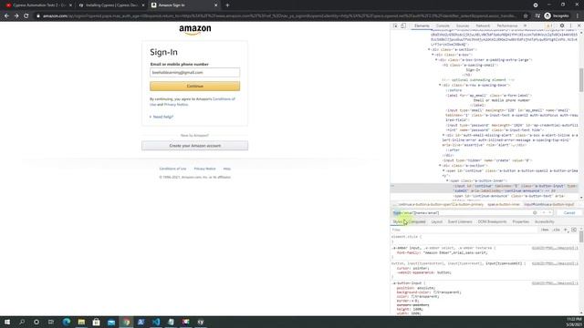Viewport: 584px width, 328px height.
Task: Collapse the a-row a-spacing-base div
Action: pos(440,85)
